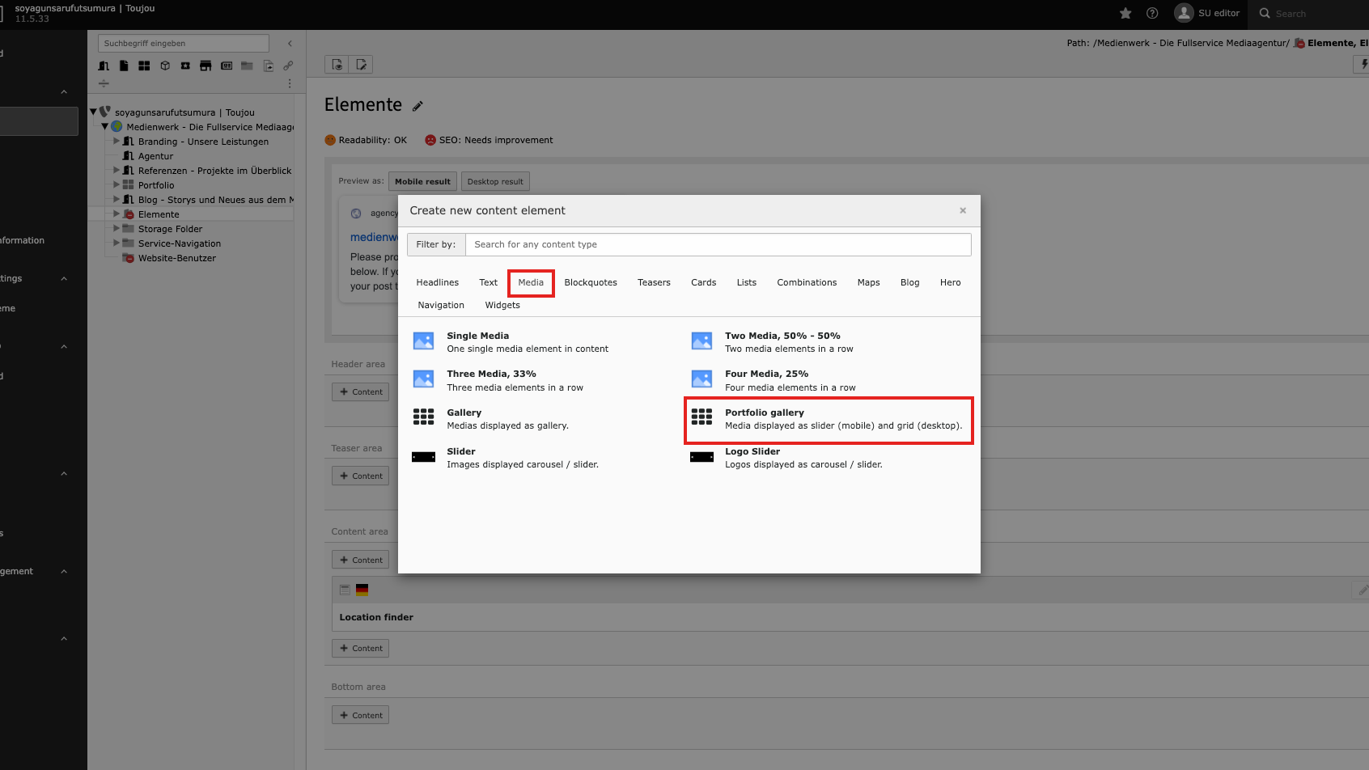
Task: Add Content in Header area
Action: click(x=361, y=392)
